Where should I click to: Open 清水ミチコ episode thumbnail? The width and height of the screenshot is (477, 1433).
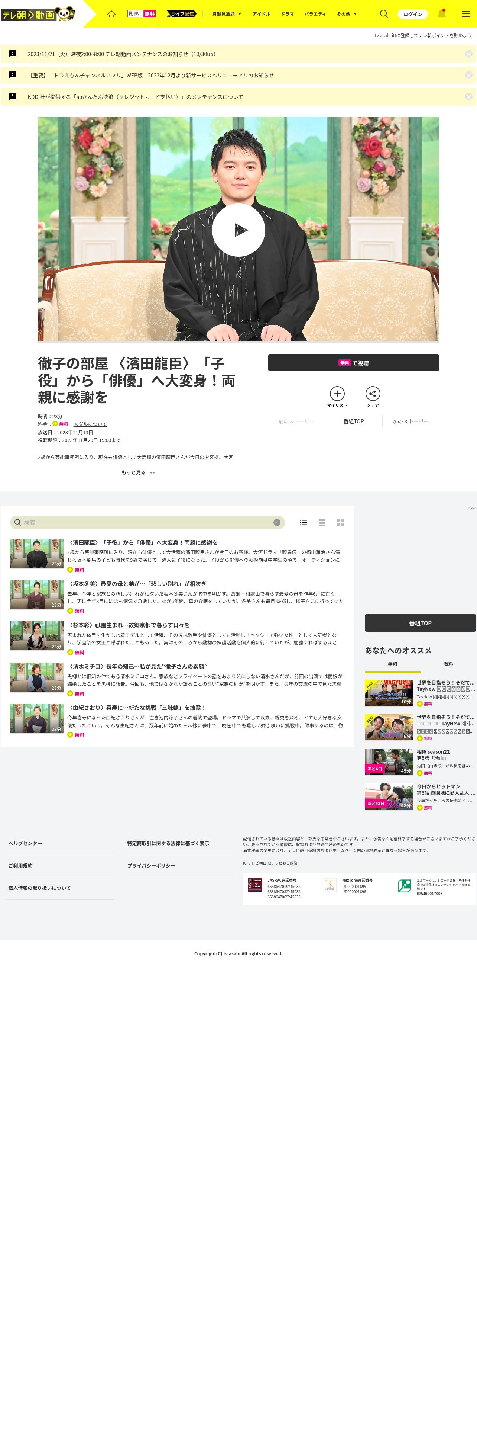(37, 677)
